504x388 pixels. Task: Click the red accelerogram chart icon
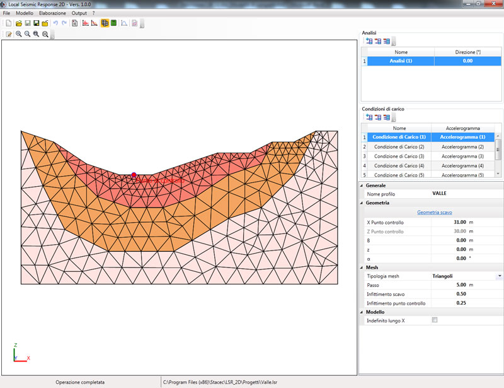[85, 23]
